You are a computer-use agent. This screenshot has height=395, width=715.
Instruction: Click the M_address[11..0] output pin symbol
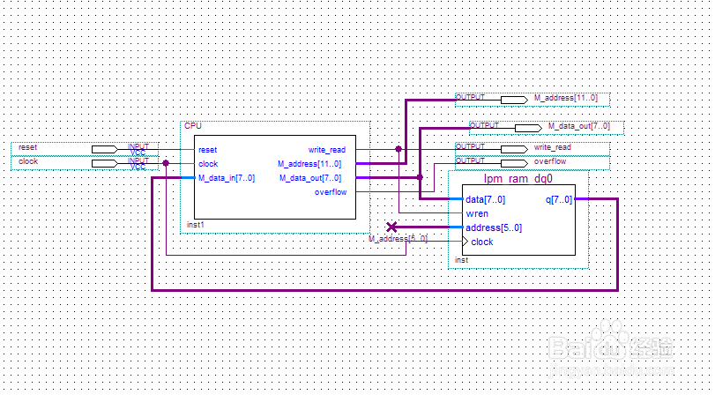pos(514,100)
